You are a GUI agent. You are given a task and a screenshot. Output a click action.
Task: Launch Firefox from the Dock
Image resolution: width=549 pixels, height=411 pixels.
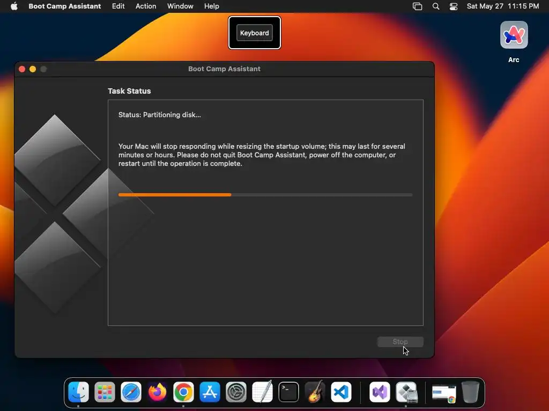[x=157, y=392]
